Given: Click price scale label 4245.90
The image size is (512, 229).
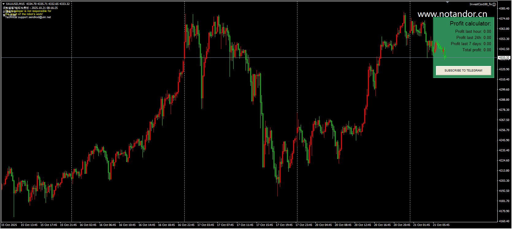Looking at the screenshot, I should pyautogui.click(x=504, y=140).
